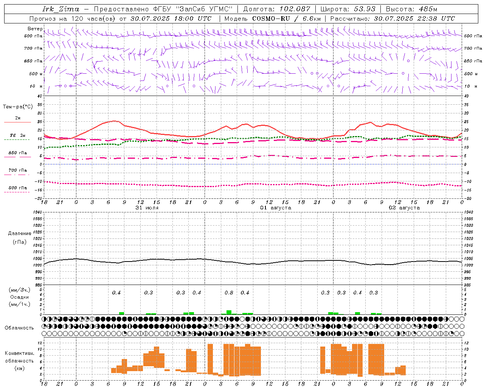This screenshot has width=484, height=387.
Task: Click the 500 гПа temperature legend entry
Action: tap(18, 188)
